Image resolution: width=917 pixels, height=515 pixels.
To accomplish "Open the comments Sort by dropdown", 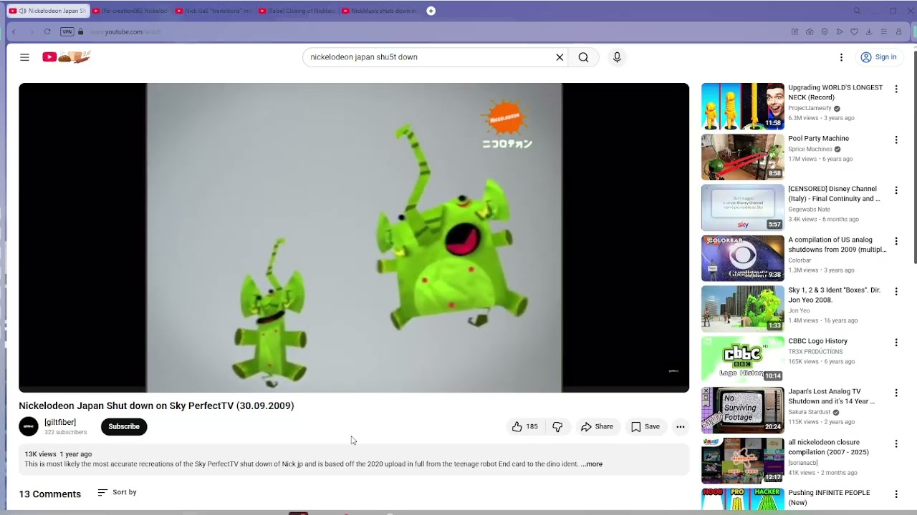I will 117,493.
